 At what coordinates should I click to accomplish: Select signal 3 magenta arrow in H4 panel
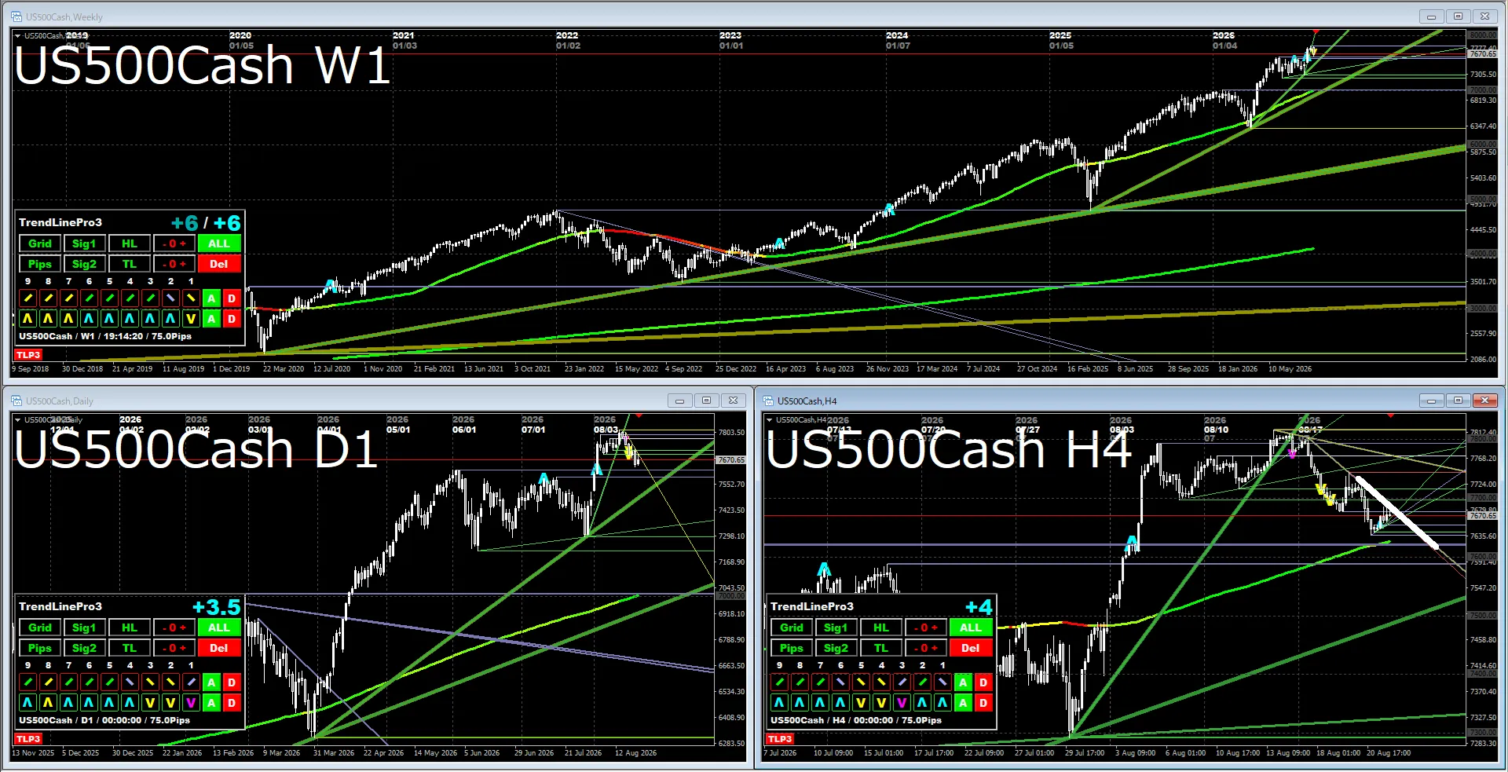[x=902, y=703]
